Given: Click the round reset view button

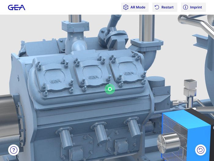Looking at the screenshot, I should [201, 150].
